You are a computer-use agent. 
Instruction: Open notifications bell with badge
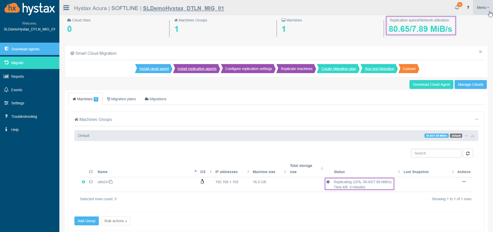pos(457,7)
